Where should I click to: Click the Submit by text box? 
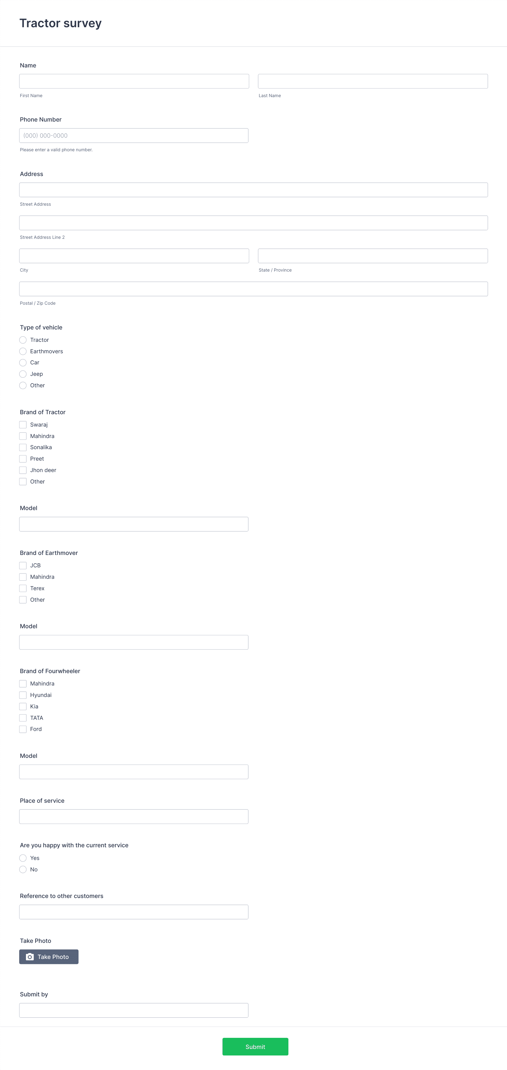click(x=134, y=1010)
